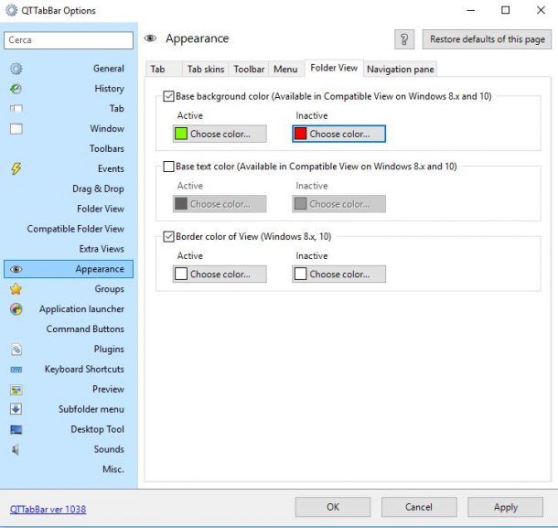The width and height of the screenshot is (558, 528).
Task: Switch to the Toolbar tab
Action: 249,69
